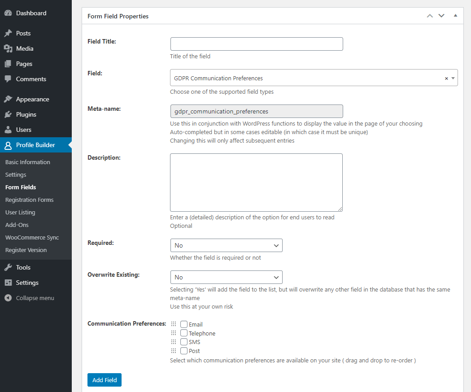Tick the Post checkbox

tap(184, 351)
